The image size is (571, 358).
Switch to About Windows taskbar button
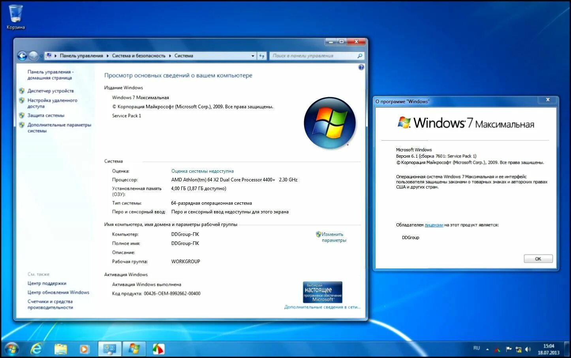(134, 349)
